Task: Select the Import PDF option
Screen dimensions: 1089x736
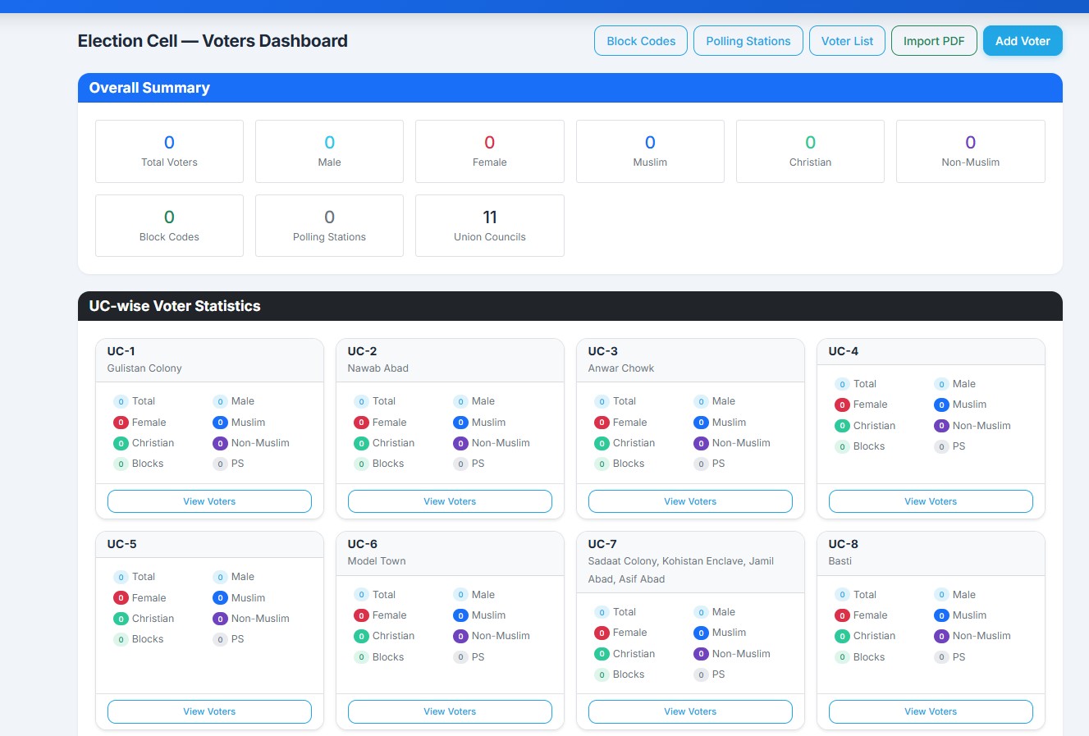Action: pos(934,40)
